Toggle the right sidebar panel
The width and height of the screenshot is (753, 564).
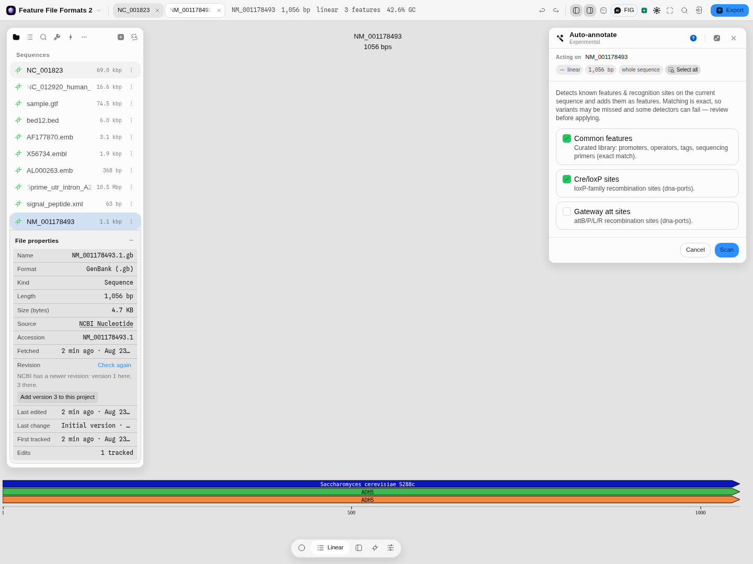[x=590, y=10]
